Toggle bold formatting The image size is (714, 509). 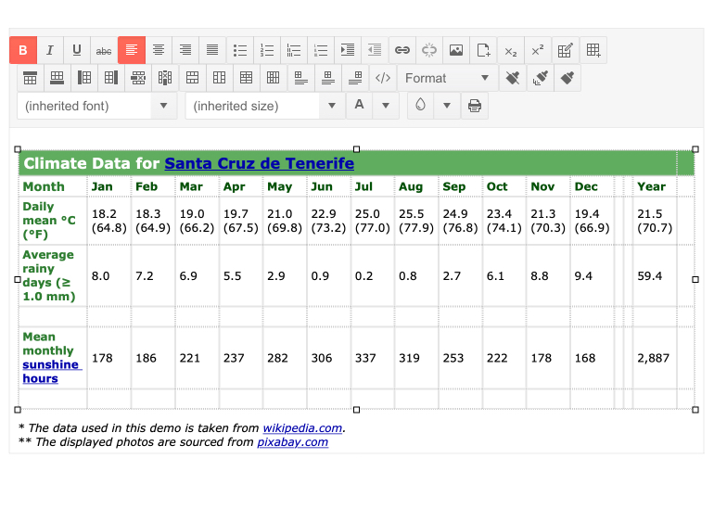(23, 50)
